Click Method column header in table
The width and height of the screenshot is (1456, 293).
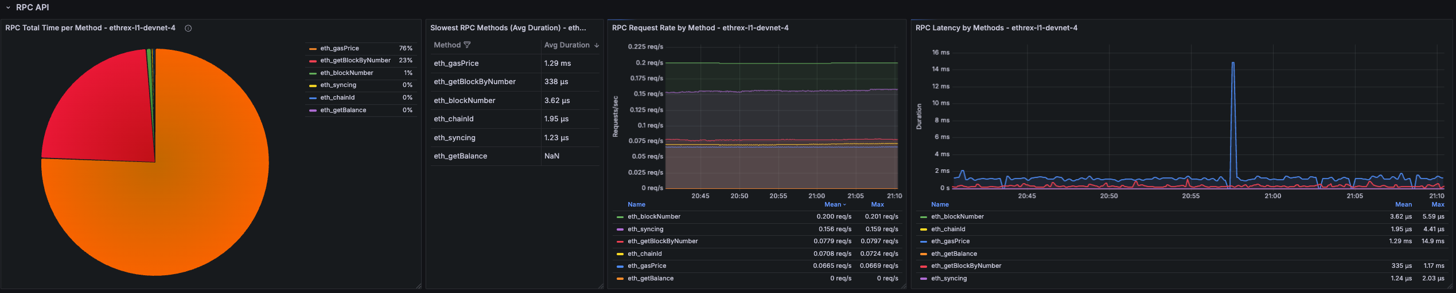pos(447,45)
